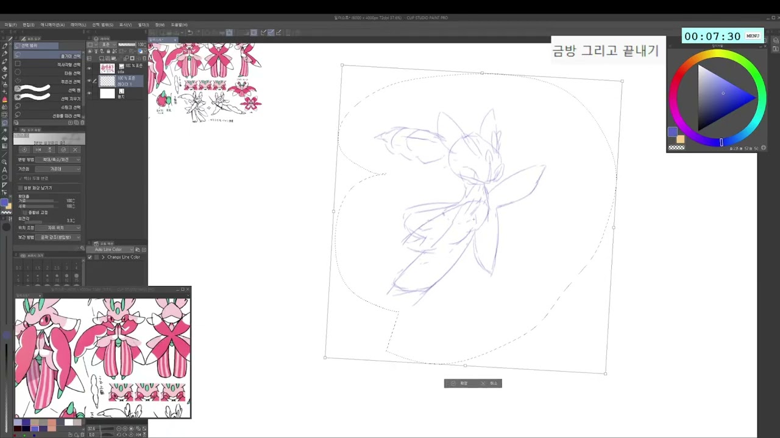Select the 레이어 1 layer thumbnail
This screenshot has height=438, width=780.
coord(107,80)
